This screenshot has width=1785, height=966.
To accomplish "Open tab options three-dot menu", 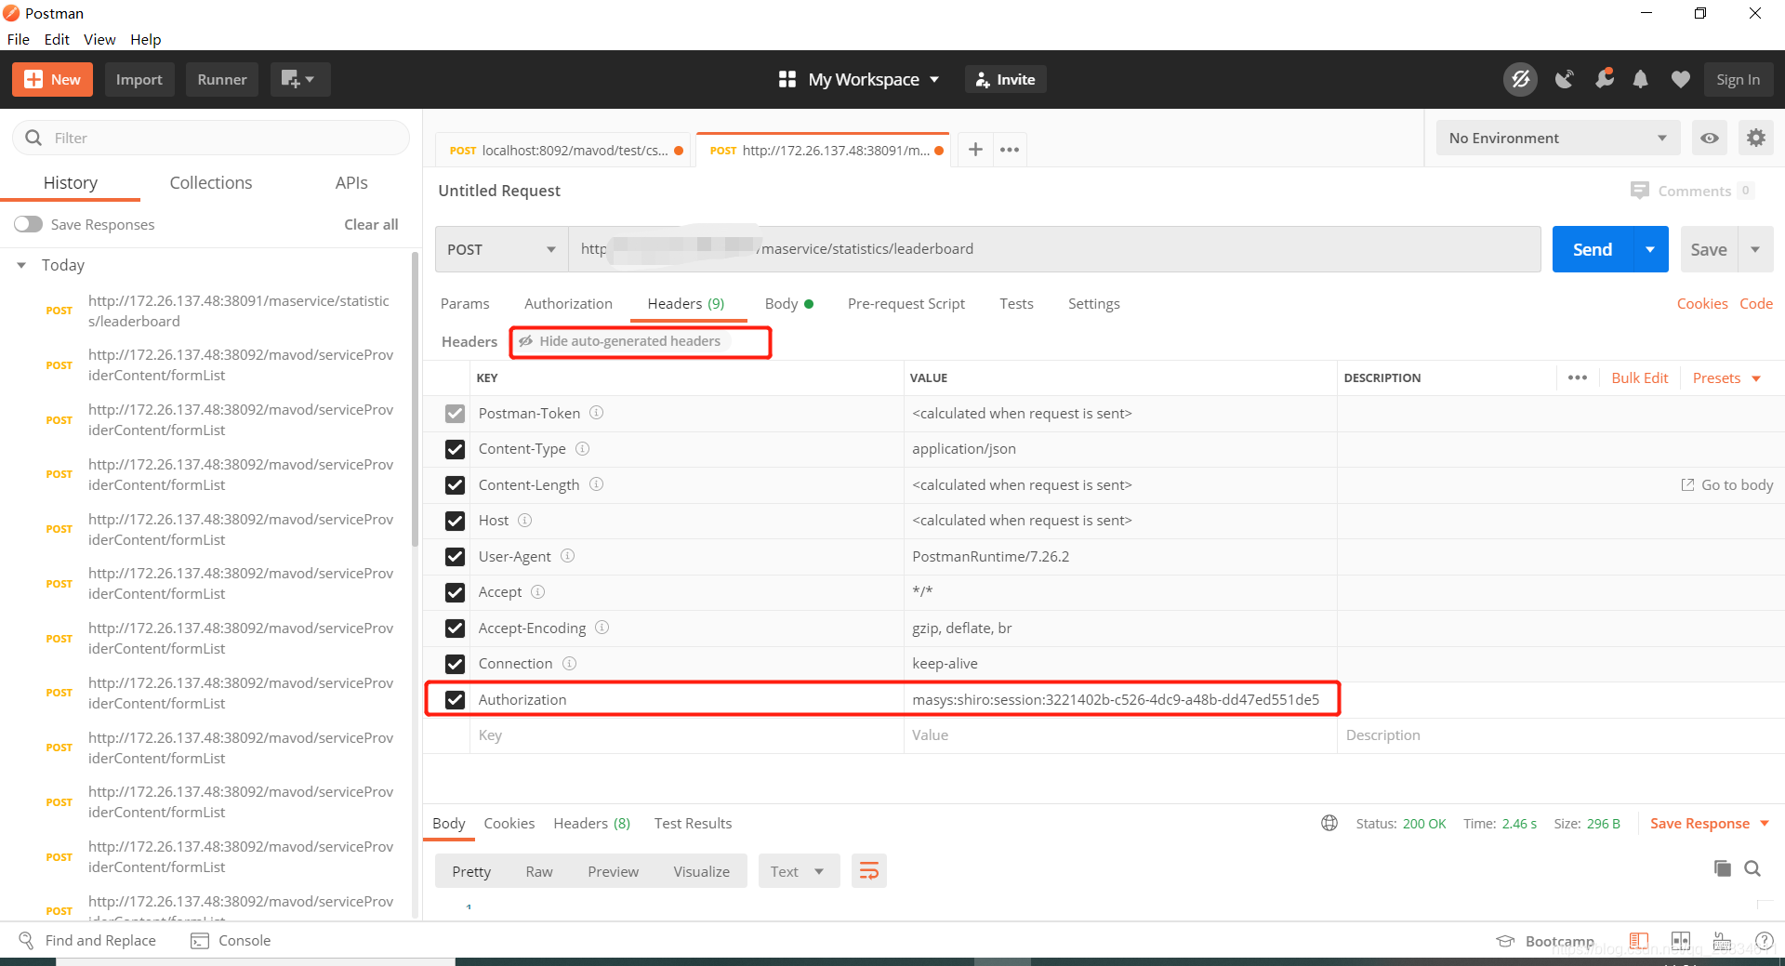I will (x=1010, y=149).
